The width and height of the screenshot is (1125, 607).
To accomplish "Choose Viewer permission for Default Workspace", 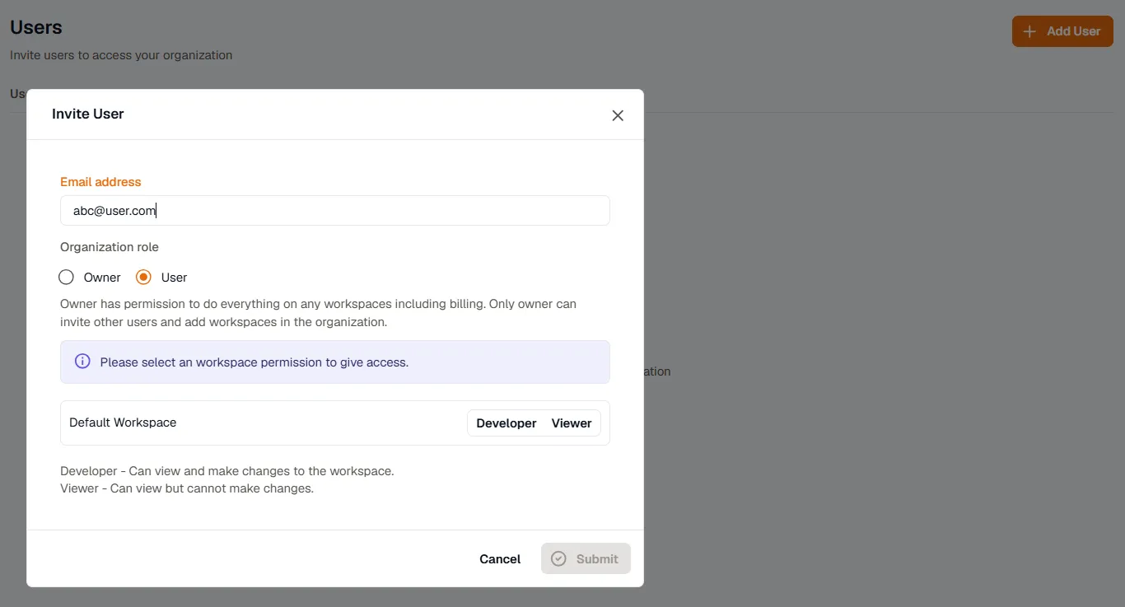I will (x=572, y=423).
